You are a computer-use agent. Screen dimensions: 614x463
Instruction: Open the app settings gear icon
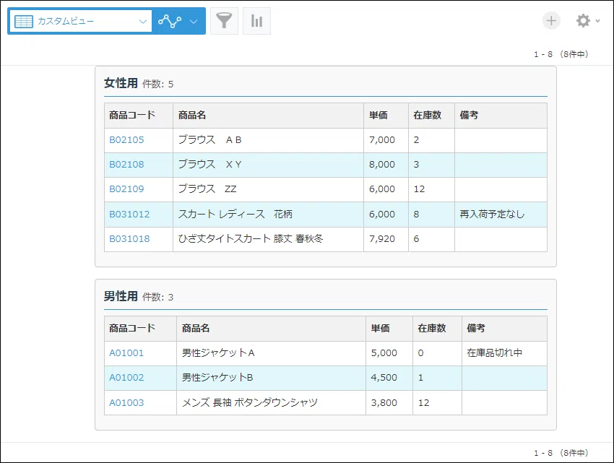(583, 21)
